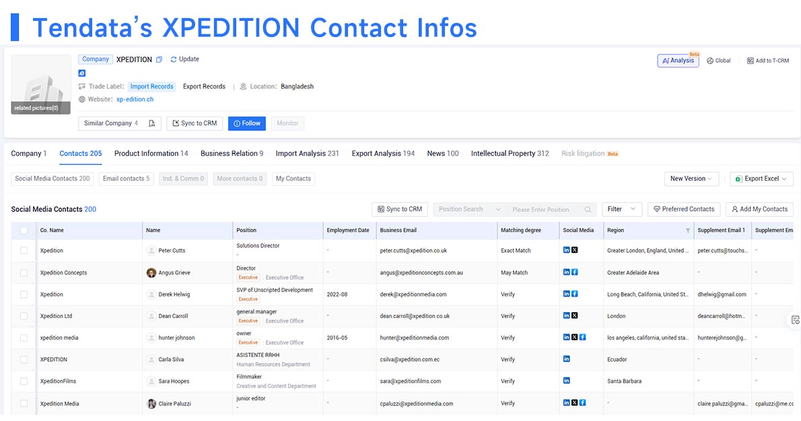
Task: Open the xp-edition.ch website link
Action: pyautogui.click(x=135, y=100)
